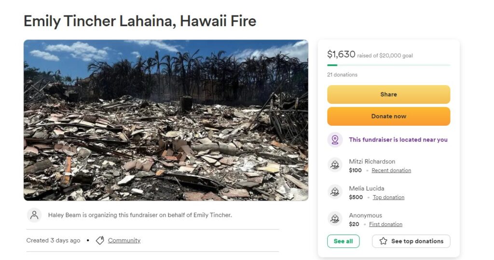The height and width of the screenshot is (260, 494).
Task: Click the See all donations button
Action: pyautogui.click(x=343, y=241)
